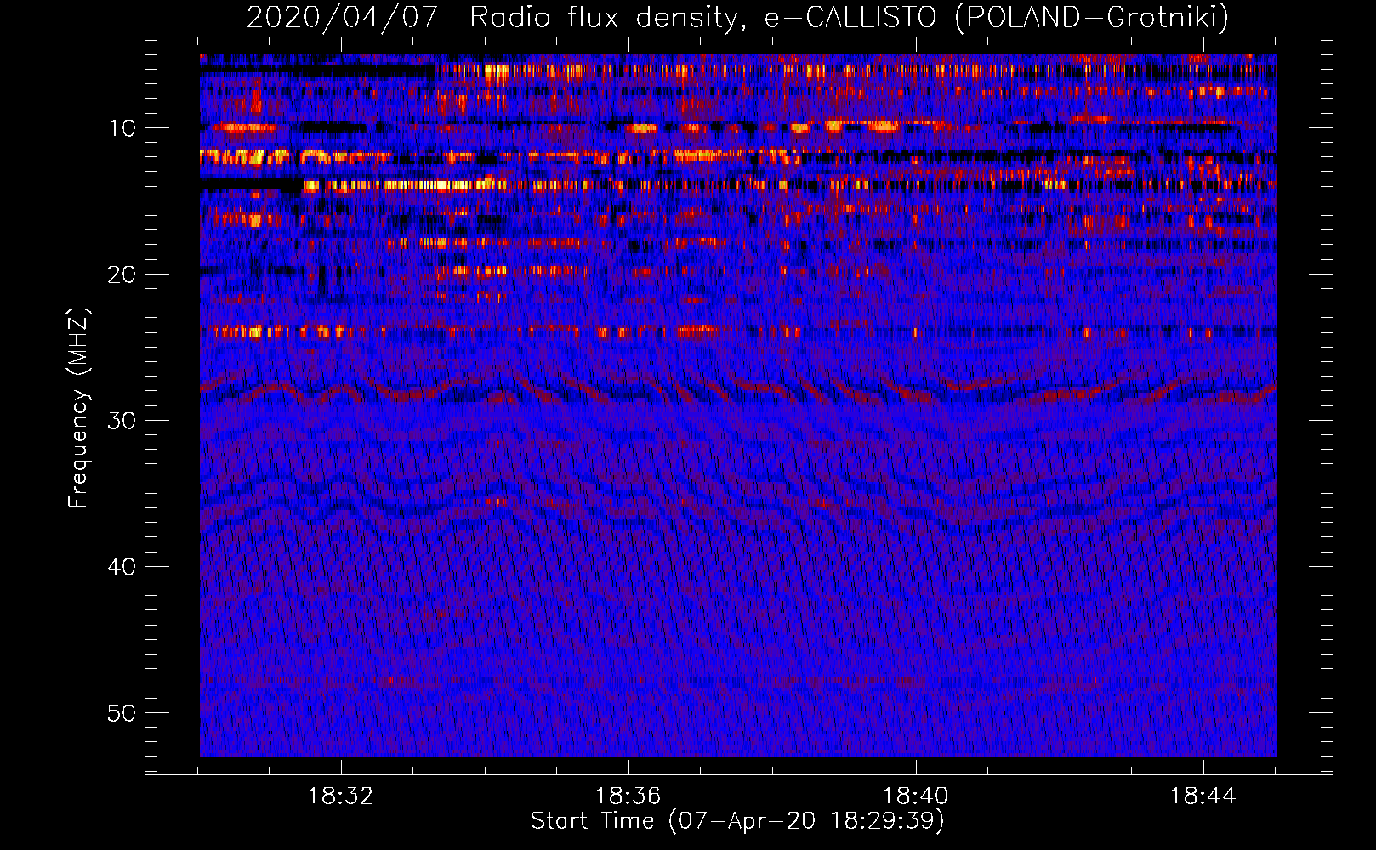Screen dimensions: 1376x850
Task: Click the 'Frequency (MHZ)' axis label
Action: click(x=77, y=408)
